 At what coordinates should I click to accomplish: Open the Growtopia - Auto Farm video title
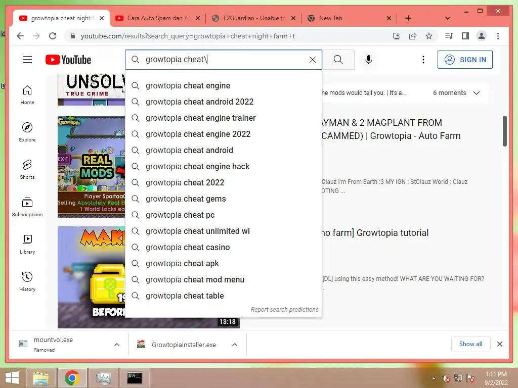tap(391, 129)
